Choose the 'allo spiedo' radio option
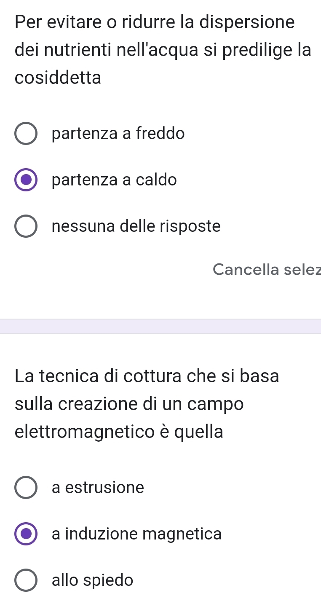This screenshot has height=612, width=321. click(26, 581)
